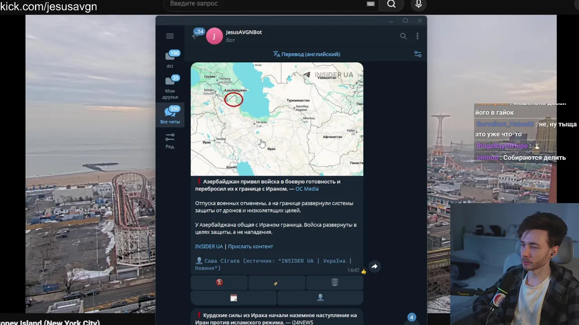Forward the message with share arrow

click(375, 266)
